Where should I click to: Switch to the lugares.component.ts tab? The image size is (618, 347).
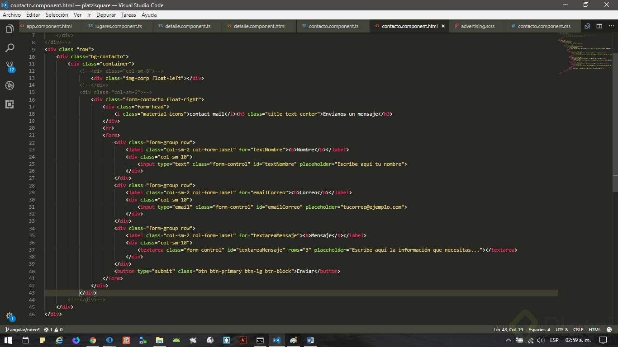click(118, 26)
